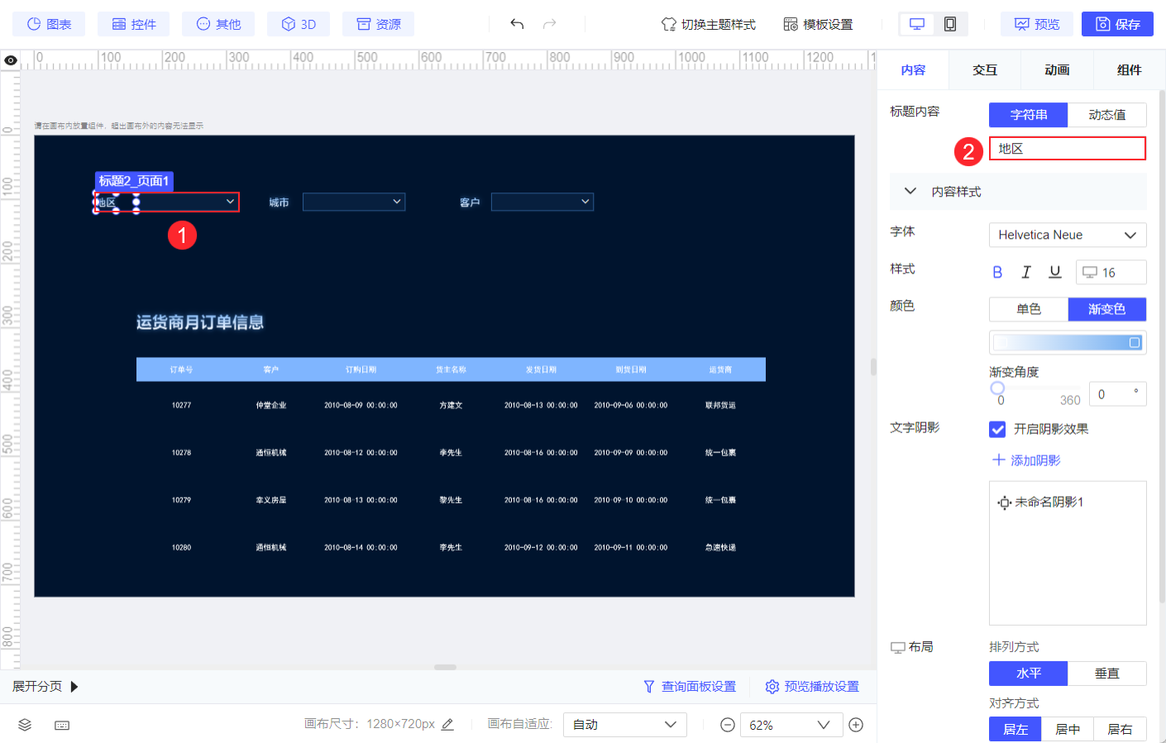Click 切换主题样式 theme switch
The width and height of the screenshot is (1166, 743).
(x=709, y=24)
